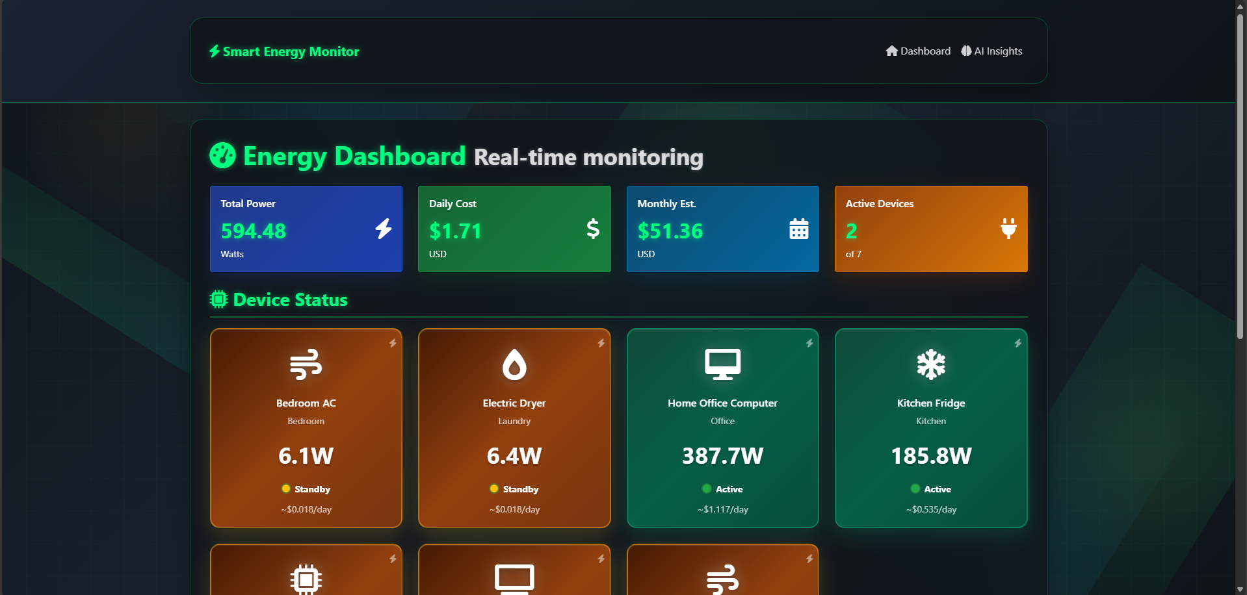Click the home icon beside Dashboard

pyautogui.click(x=892, y=51)
